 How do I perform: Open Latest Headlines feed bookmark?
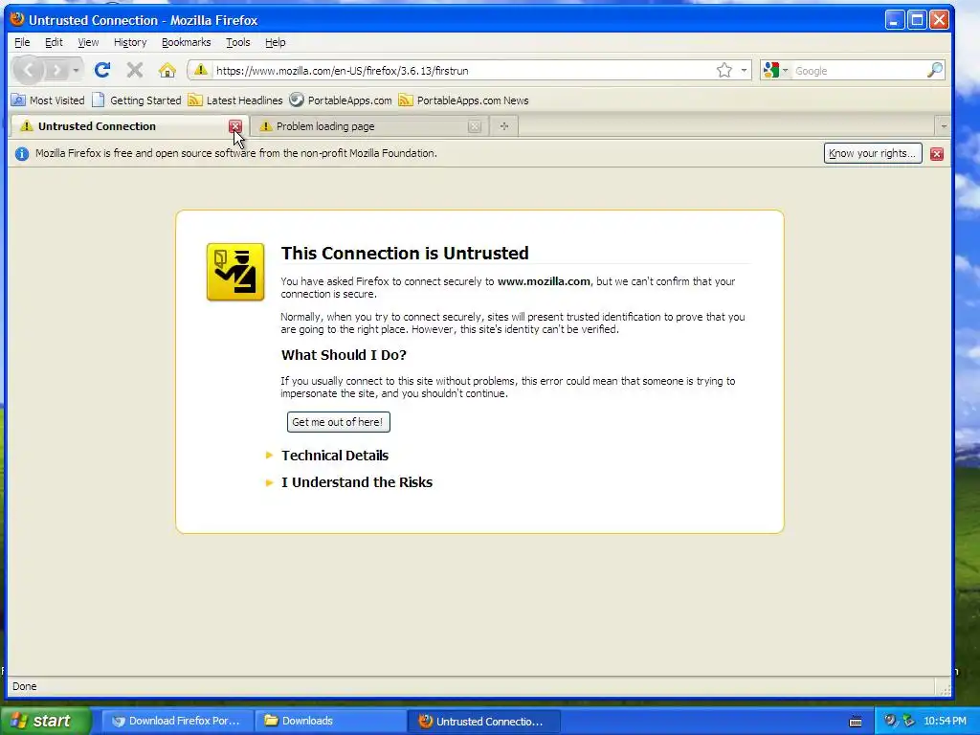coord(235,100)
